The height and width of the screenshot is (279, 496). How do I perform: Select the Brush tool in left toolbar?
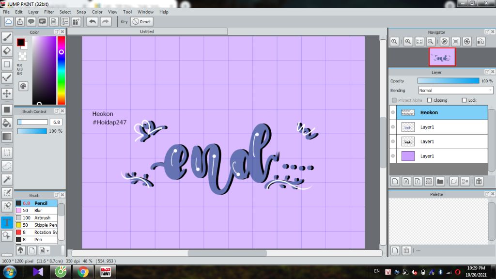[x=7, y=37]
